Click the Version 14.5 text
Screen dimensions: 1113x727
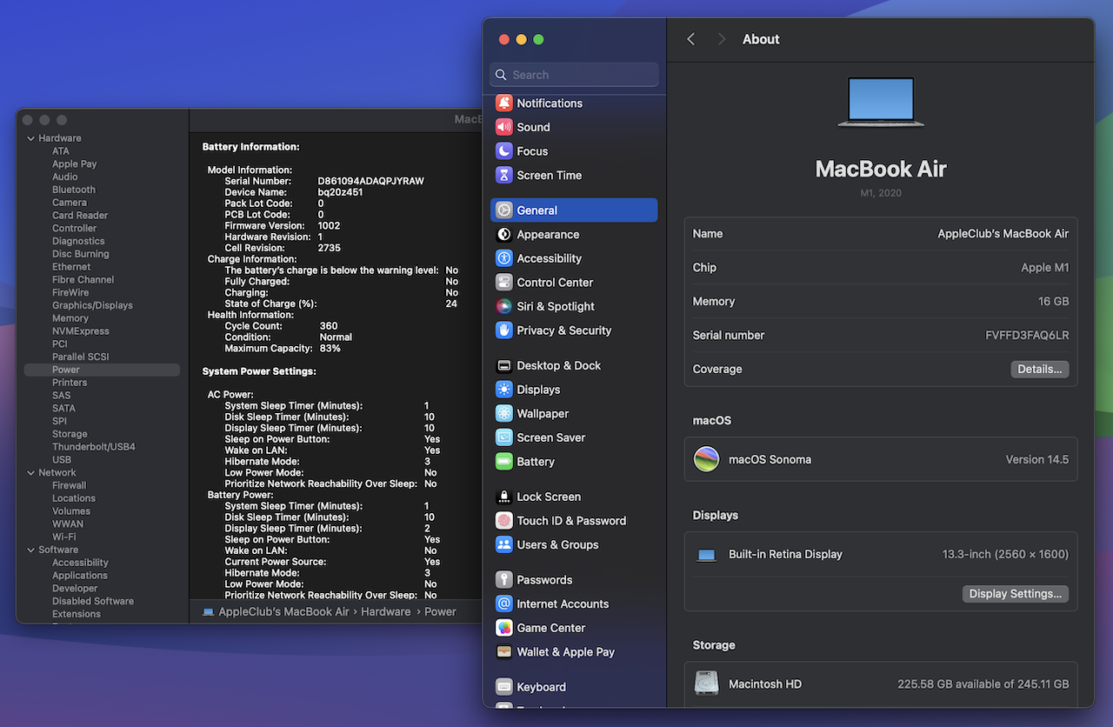(1037, 459)
